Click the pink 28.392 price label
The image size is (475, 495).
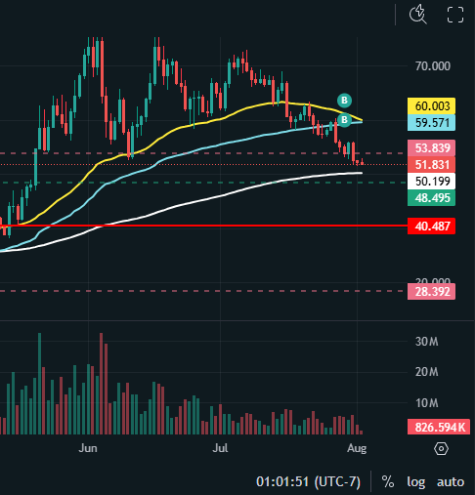[x=431, y=291]
